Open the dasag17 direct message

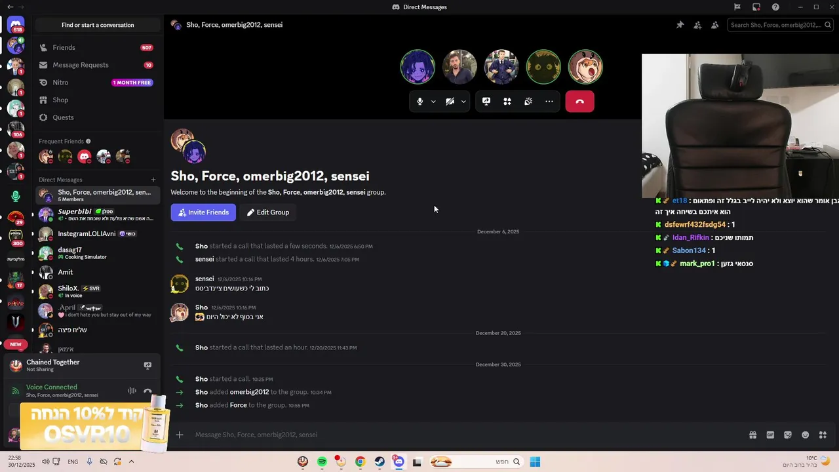(x=97, y=253)
